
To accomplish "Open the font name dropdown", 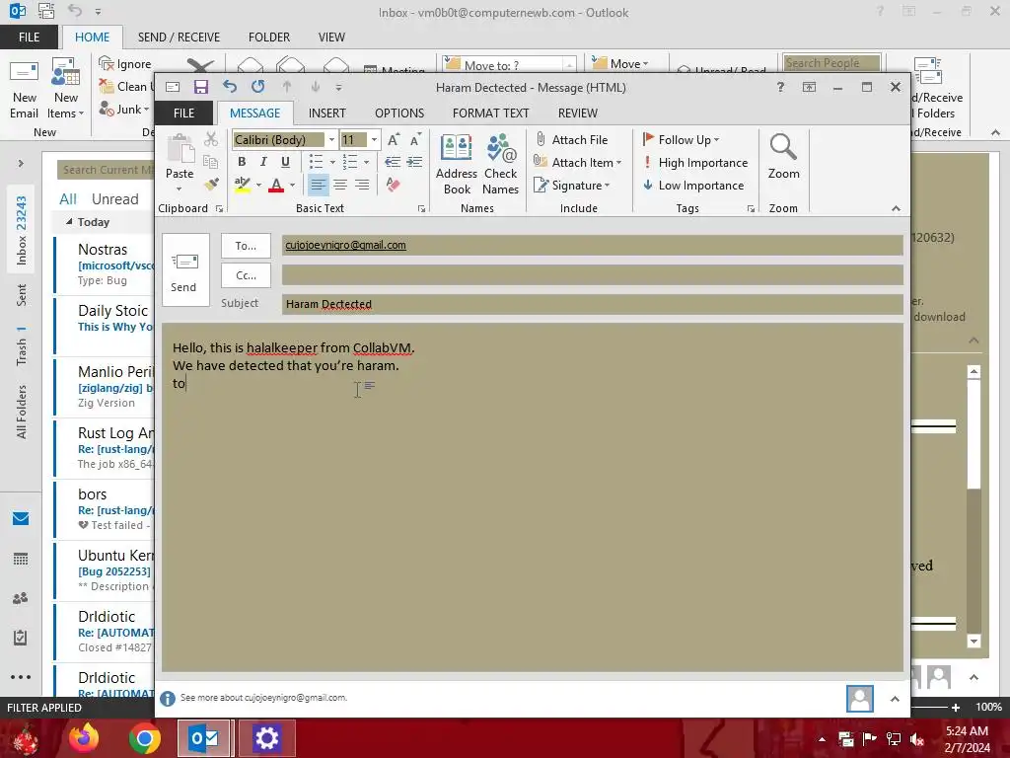I will click(331, 139).
